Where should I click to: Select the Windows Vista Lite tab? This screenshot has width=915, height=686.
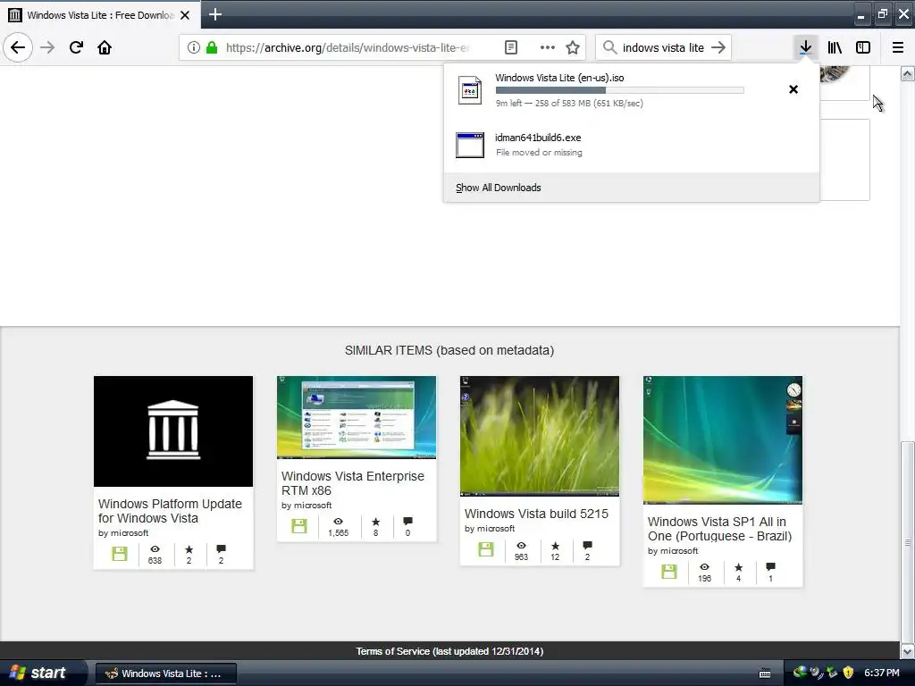click(100, 14)
